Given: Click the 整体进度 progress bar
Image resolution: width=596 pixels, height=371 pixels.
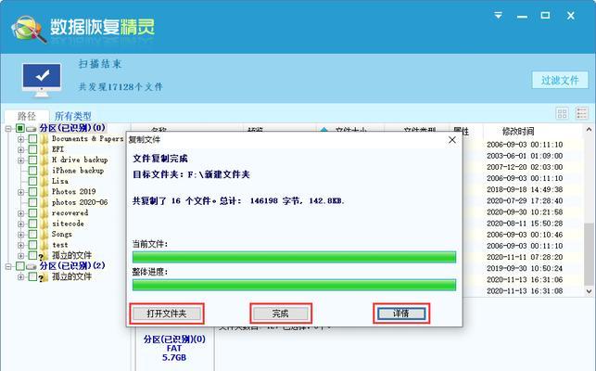Looking at the screenshot, I should tap(294, 285).
